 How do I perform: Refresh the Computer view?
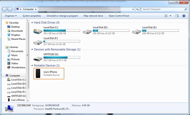point(137,9)
